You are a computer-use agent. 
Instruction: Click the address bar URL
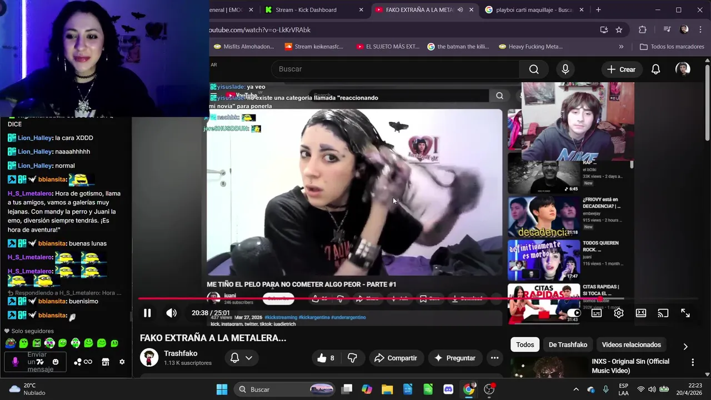(x=260, y=30)
